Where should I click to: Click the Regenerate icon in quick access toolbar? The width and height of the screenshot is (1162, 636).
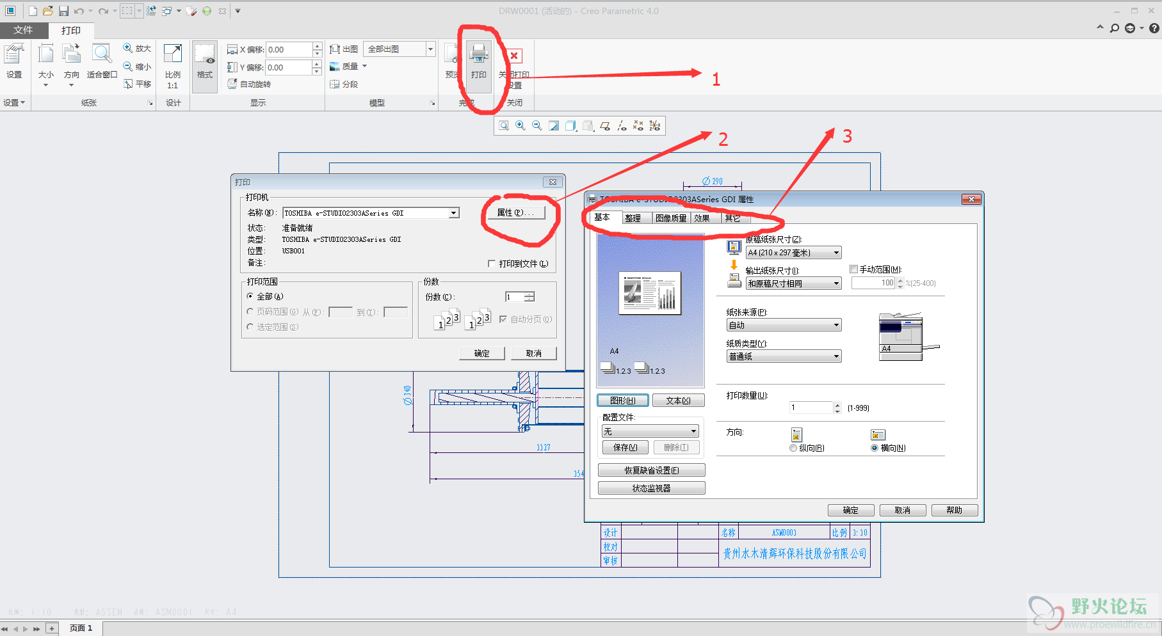pyautogui.click(x=151, y=11)
